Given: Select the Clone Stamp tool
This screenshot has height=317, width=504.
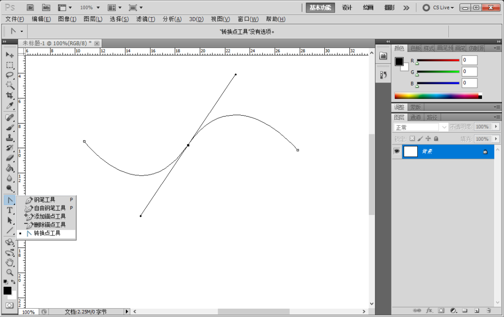Looking at the screenshot, I should (x=10, y=138).
